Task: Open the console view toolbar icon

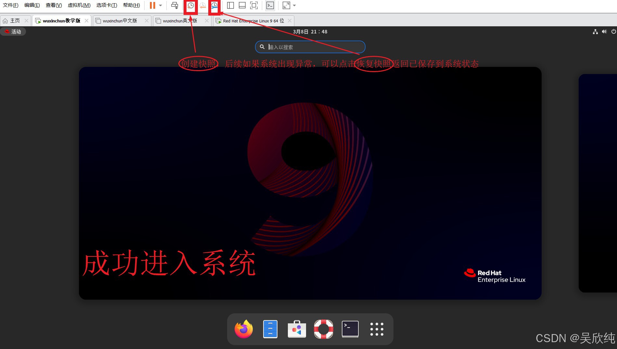Action: click(x=270, y=5)
